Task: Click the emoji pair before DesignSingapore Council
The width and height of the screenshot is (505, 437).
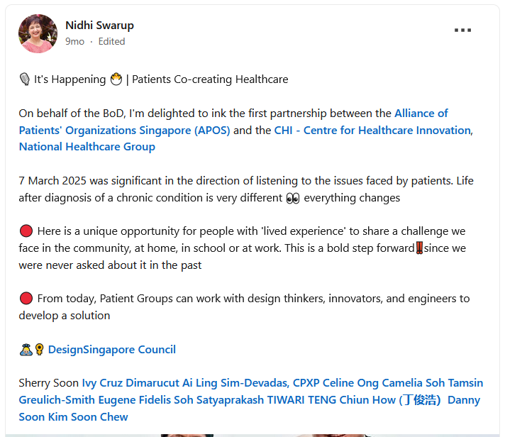Action: click(32, 349)
